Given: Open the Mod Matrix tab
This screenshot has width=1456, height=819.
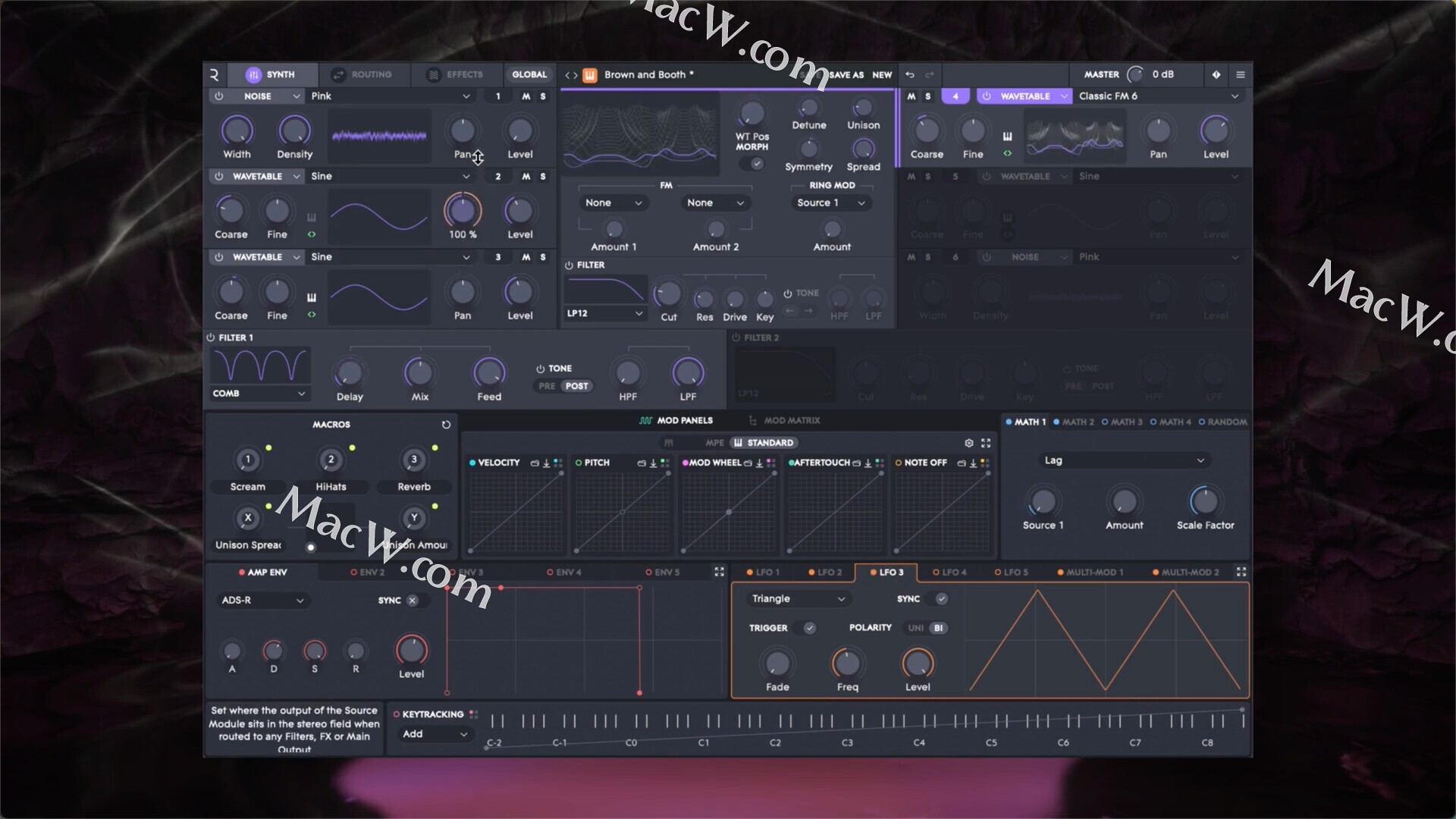Looking at the screenshot, I should tap(785, 420).
